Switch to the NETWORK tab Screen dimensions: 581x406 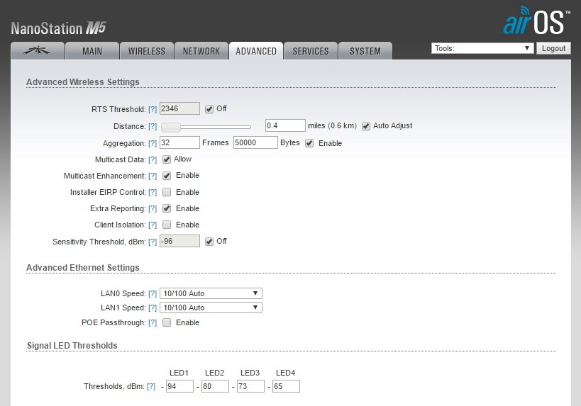tap(201, 51)
